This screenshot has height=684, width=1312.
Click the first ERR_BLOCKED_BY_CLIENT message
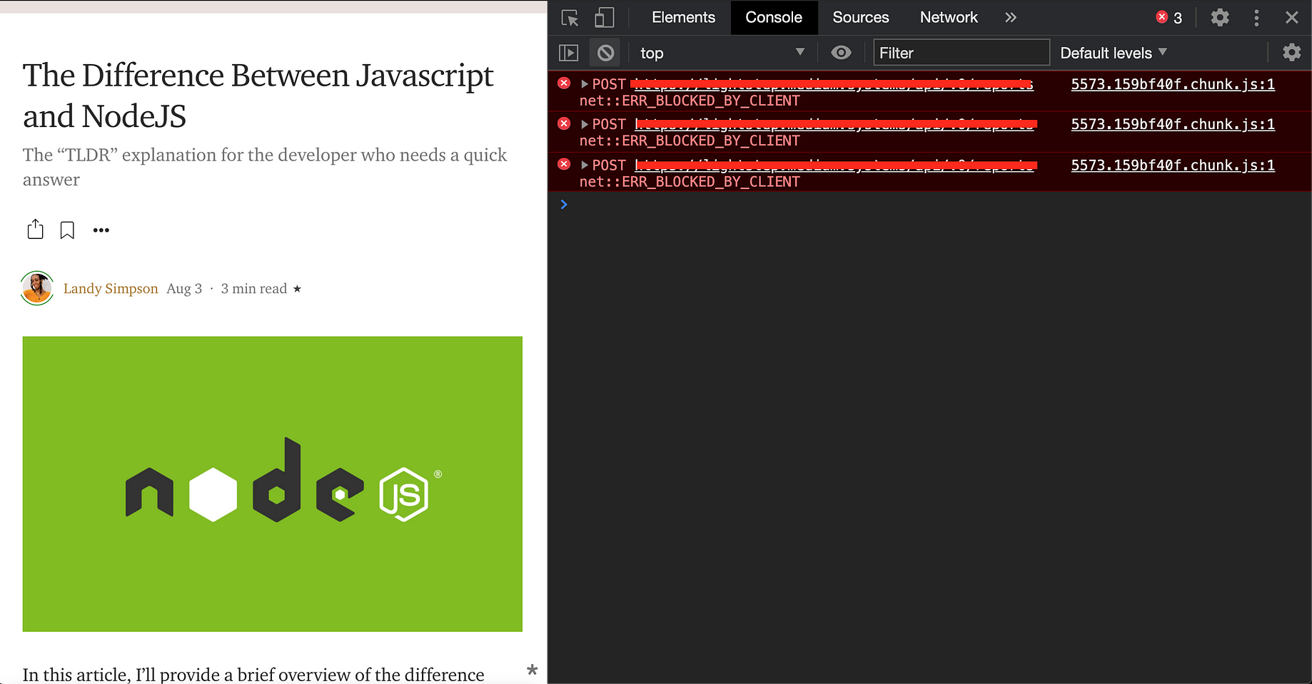pyautogui.click(x=690, y=101)
